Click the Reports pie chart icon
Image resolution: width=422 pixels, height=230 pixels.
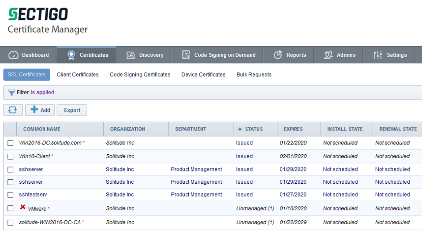278,55
